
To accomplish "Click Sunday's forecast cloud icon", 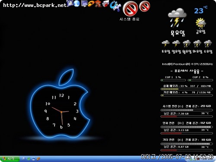I will (176, 44).
